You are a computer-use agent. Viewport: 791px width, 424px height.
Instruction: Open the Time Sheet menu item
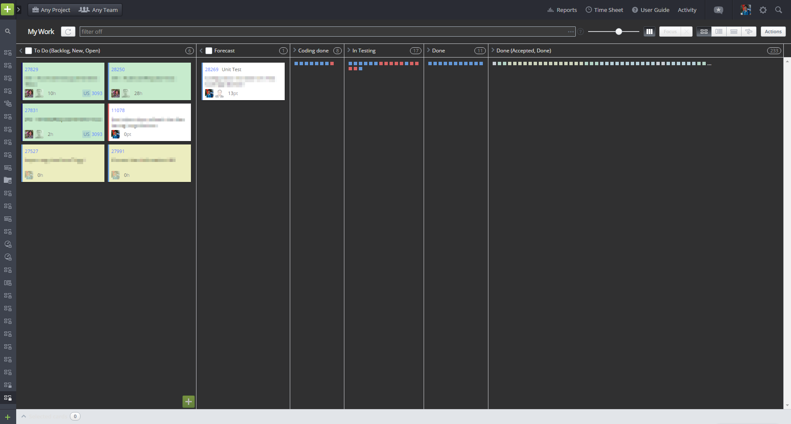point(604,10)
